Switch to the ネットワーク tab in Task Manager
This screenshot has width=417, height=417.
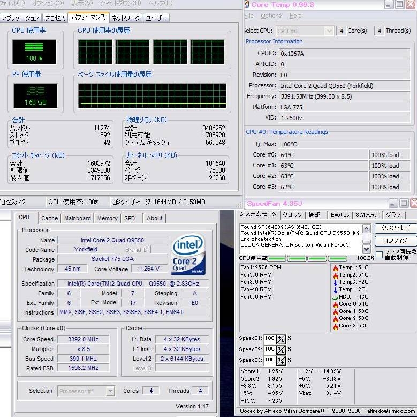[126, 18]
